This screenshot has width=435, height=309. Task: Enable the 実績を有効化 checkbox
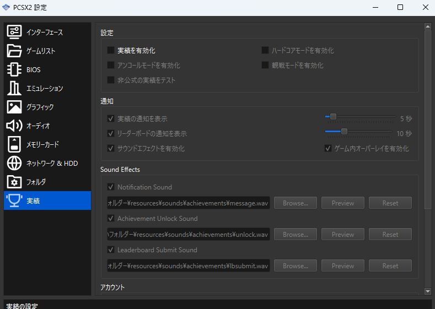coord(111,51)
